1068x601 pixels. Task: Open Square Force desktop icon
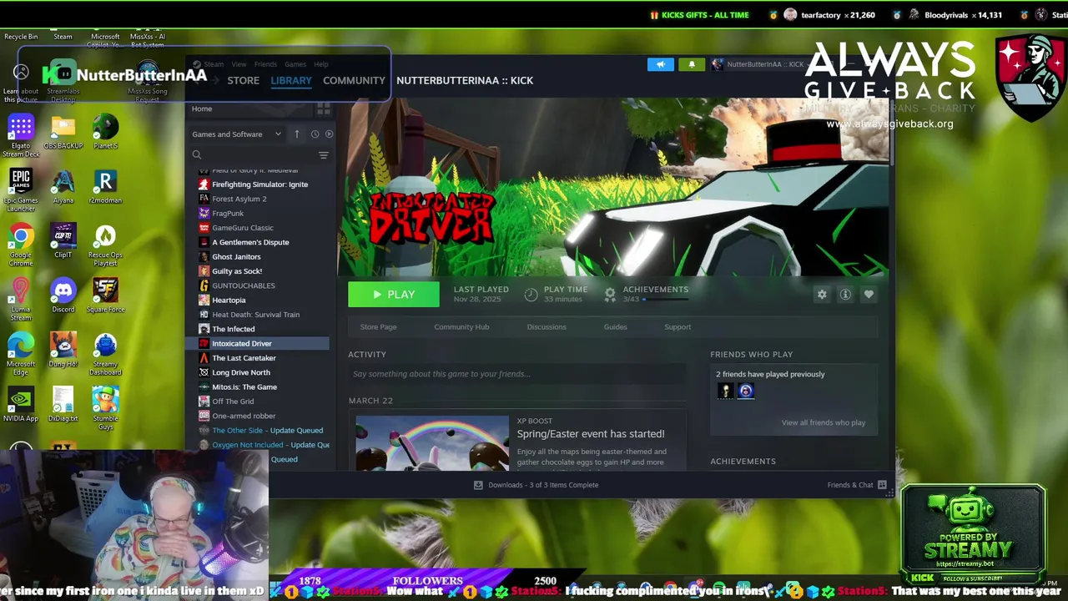point(105,295)
